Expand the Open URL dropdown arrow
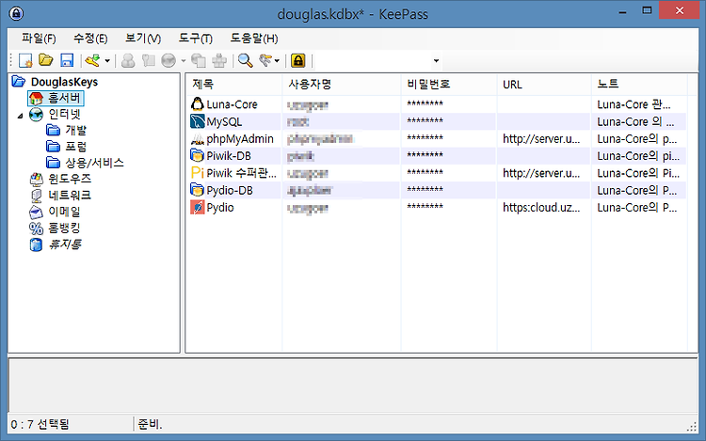Viewport: 706px width, 441px height. pos(184,61)
